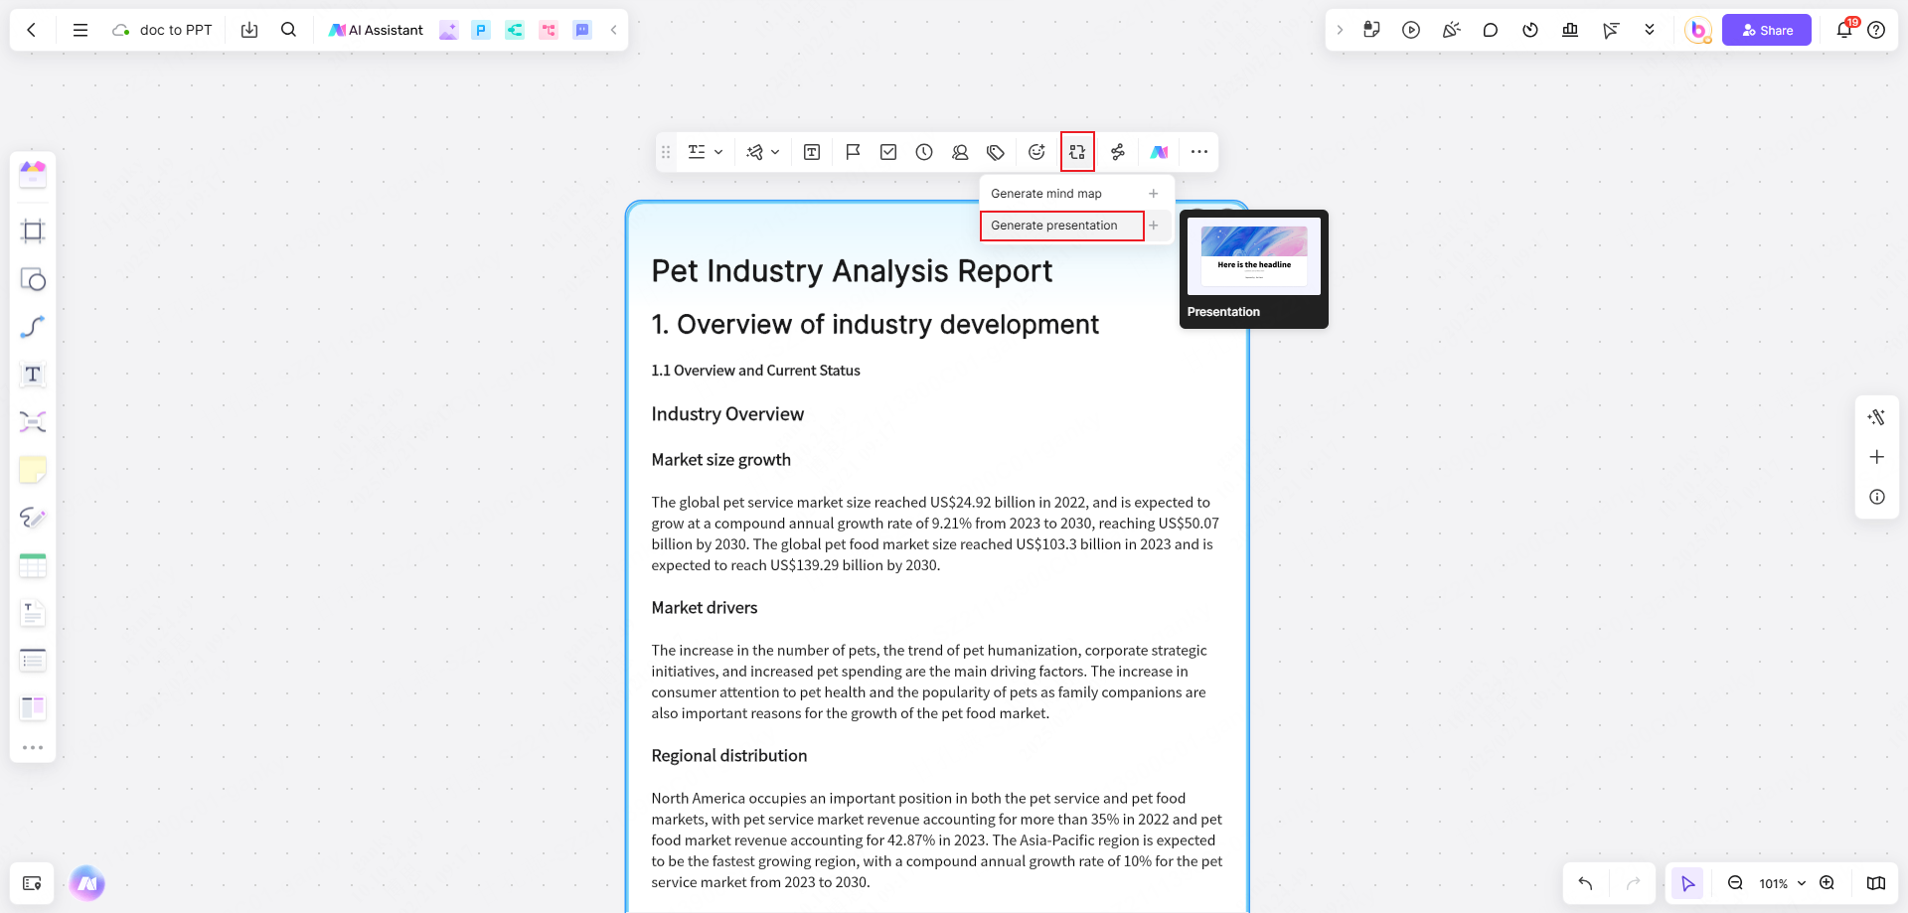Open the templates icon in left sidebar
The height and width of the screenshot is (913, 1908).
pos(33,175)
